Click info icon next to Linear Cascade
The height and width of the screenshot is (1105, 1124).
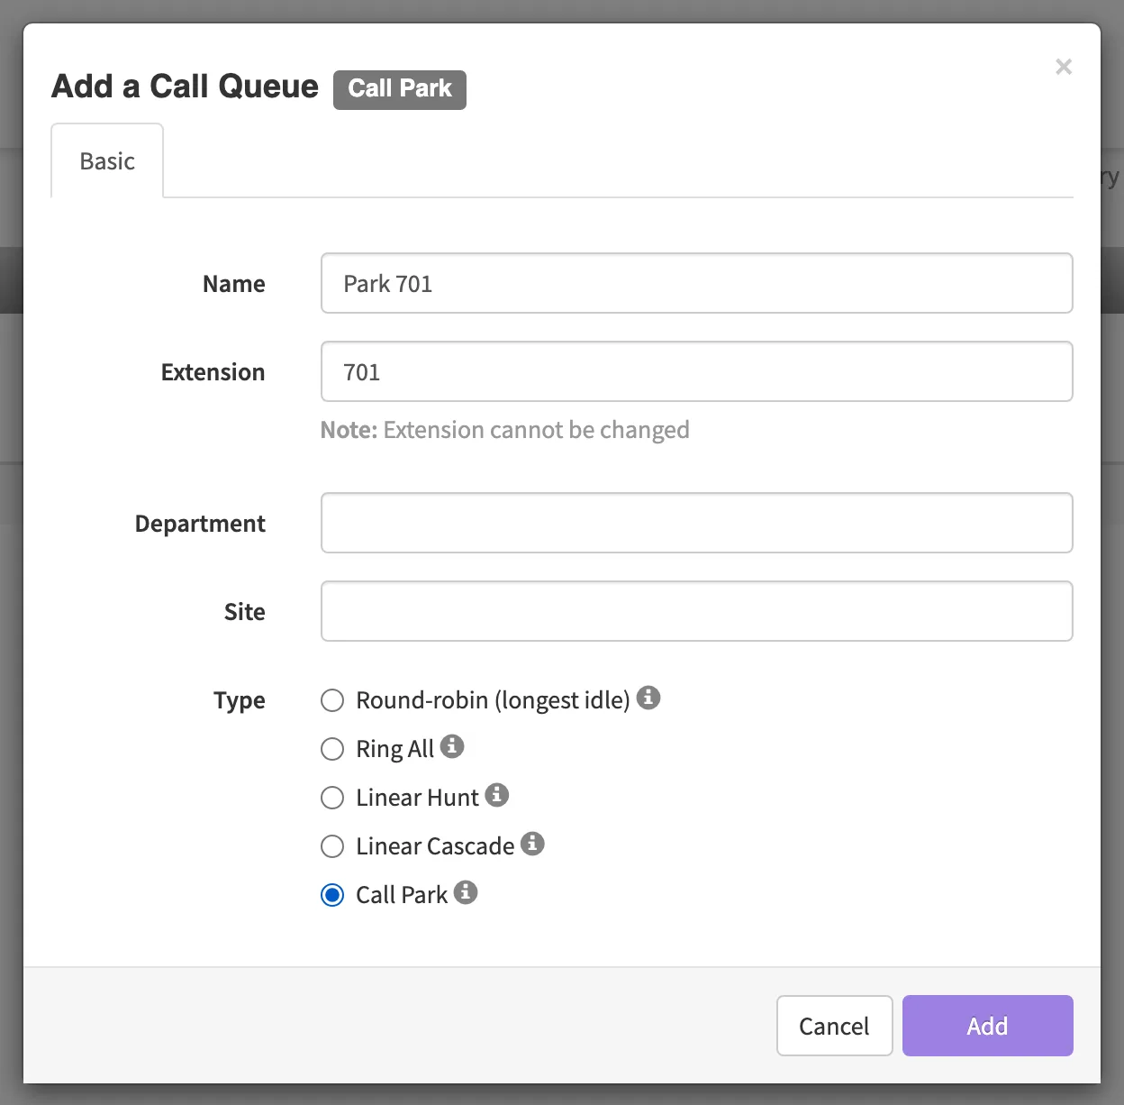(x=532, y=844)
